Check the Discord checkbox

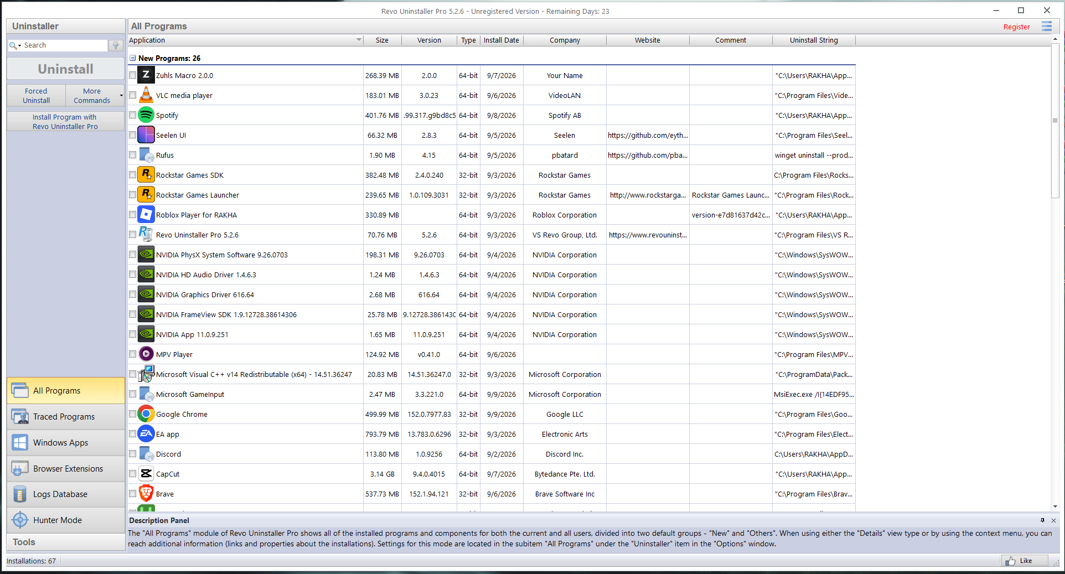coord(133,454)
